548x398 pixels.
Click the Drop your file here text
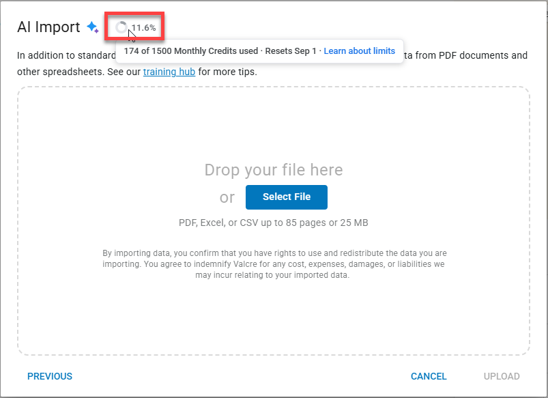click(x=274, y=170)
